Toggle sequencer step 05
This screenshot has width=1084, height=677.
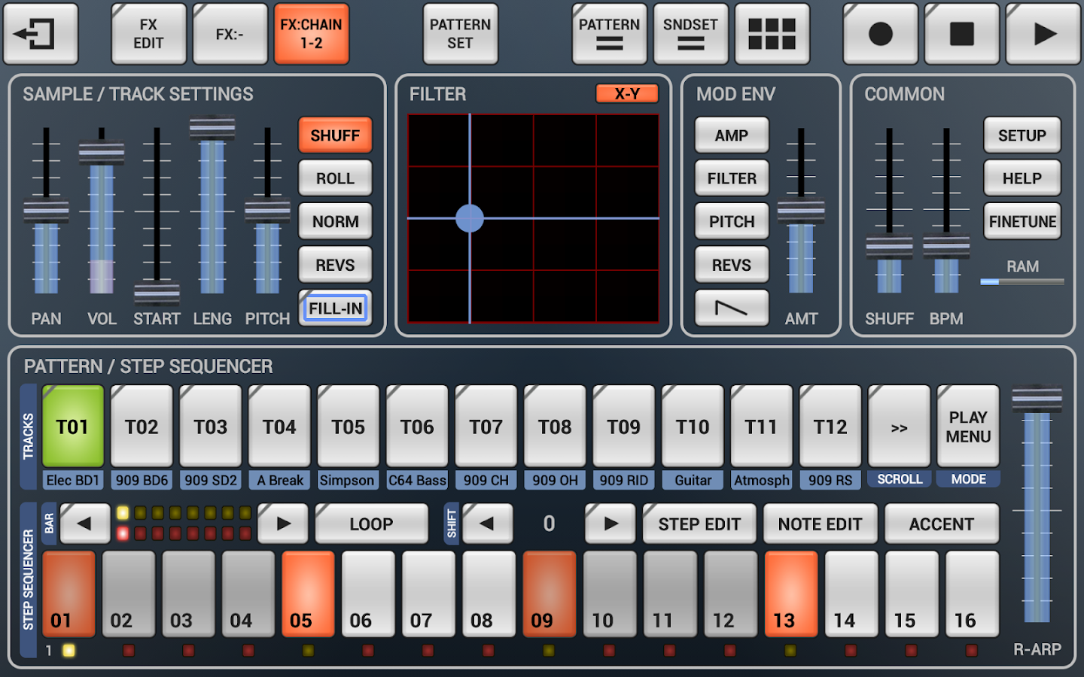tap(308, 594)
